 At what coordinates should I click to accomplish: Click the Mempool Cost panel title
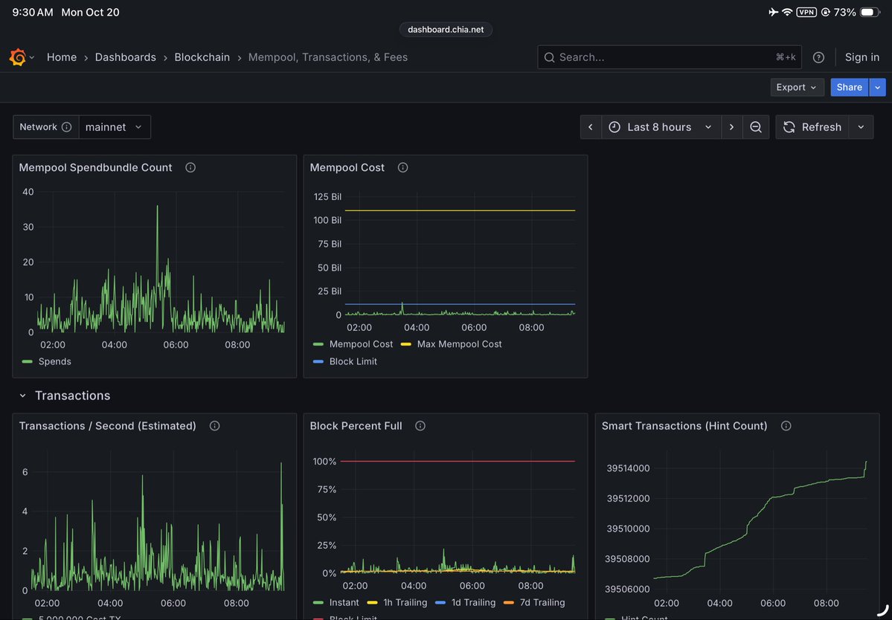(347, 168)
